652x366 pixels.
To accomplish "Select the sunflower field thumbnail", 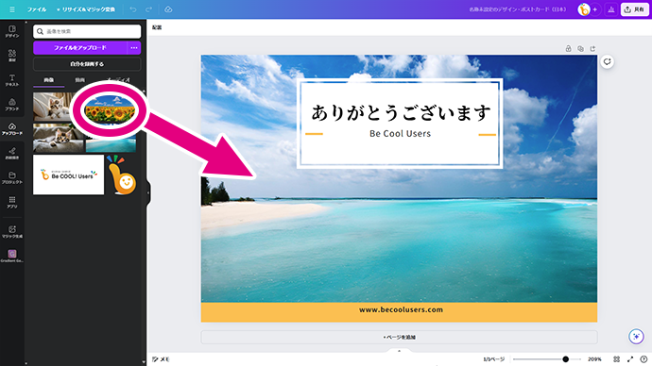I will point(110,110).
